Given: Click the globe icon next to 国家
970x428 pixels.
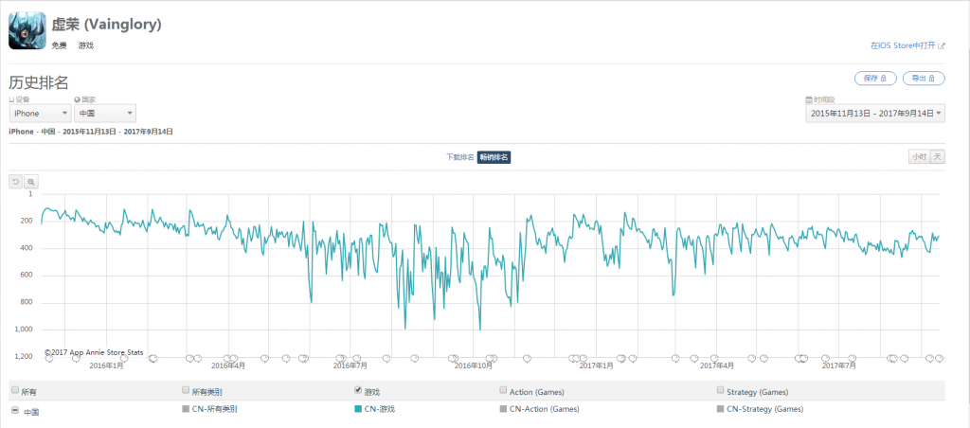Looking at the screenshot, I should (x=77, y=99).
